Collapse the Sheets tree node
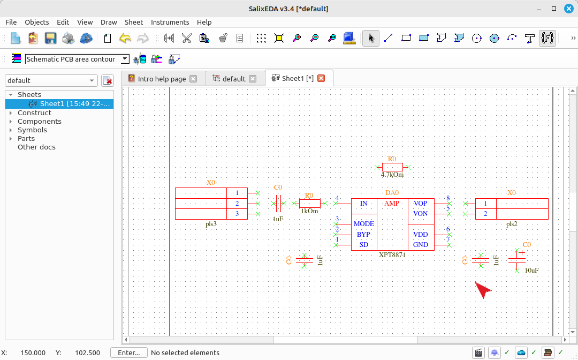The height and width of the screenshot is (360, 578). [11, 95]
